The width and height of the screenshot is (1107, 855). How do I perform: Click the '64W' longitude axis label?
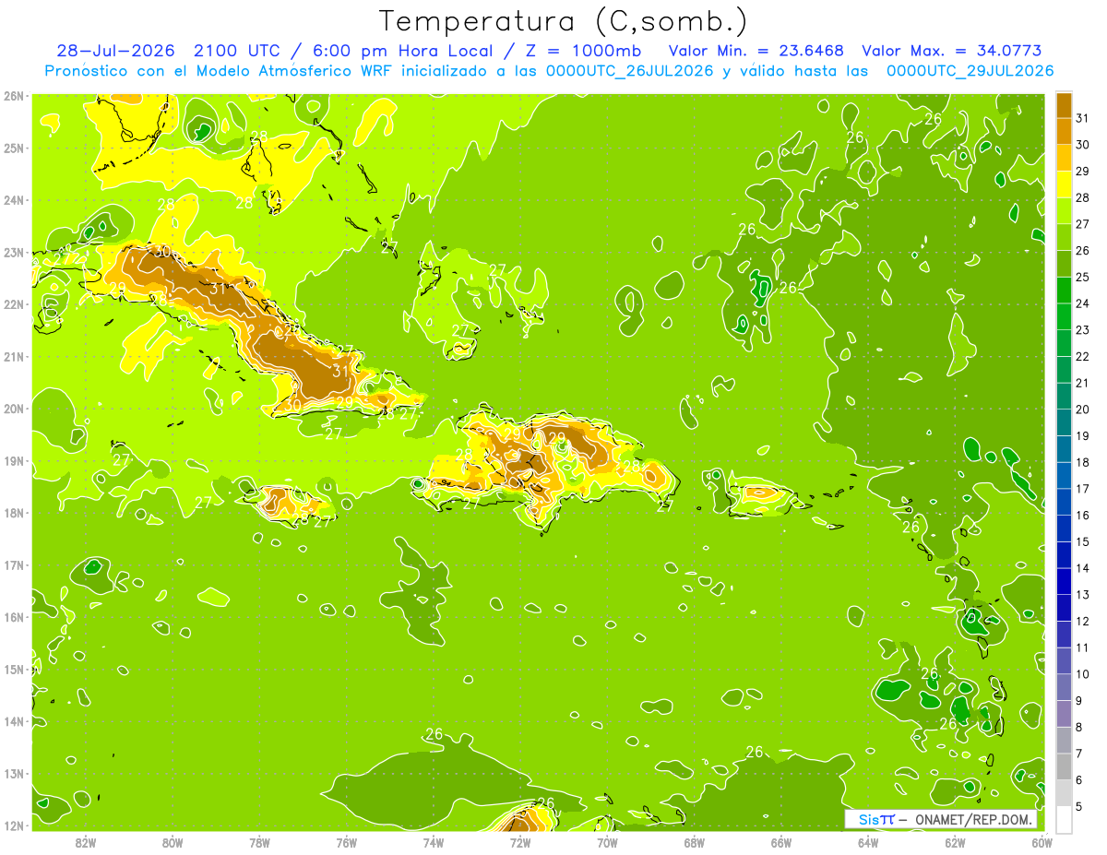(868, 842)
